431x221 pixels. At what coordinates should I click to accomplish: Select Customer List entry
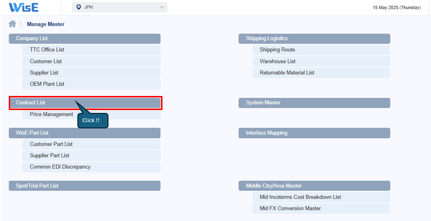click(x=46, y=62)
